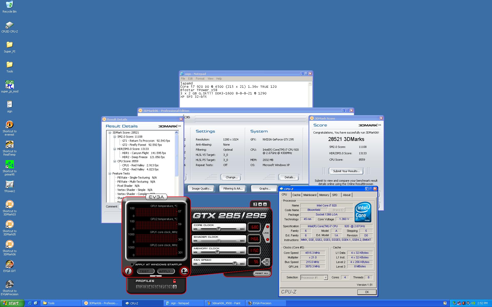Screen dimensions: 492x307
Task: Switch to CPU-Z SPD tab
Action: click(x=335, y=195)
